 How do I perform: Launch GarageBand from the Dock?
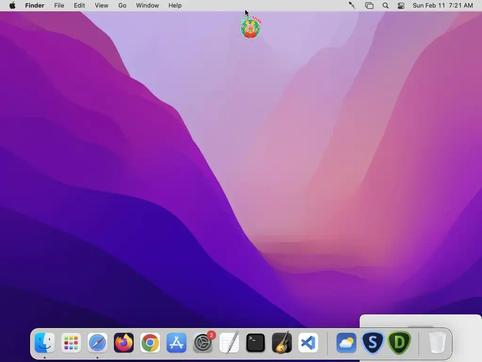282,343
